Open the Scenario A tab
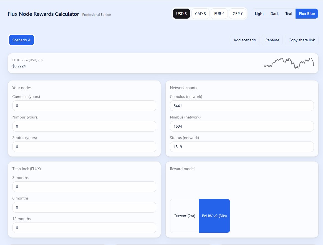Image resolution: width=323 pixels, height=245 pixels. coord(21,40)
